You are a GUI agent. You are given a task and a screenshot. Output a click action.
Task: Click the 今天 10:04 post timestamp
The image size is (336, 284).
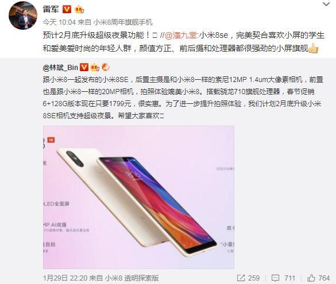pyautogui.click(x=59, y=22)
